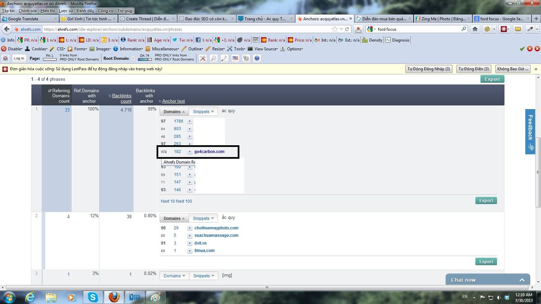Open Windows Explorer folder in the taskbar
The image size is (541, 304).
click(x=51, y=297)
